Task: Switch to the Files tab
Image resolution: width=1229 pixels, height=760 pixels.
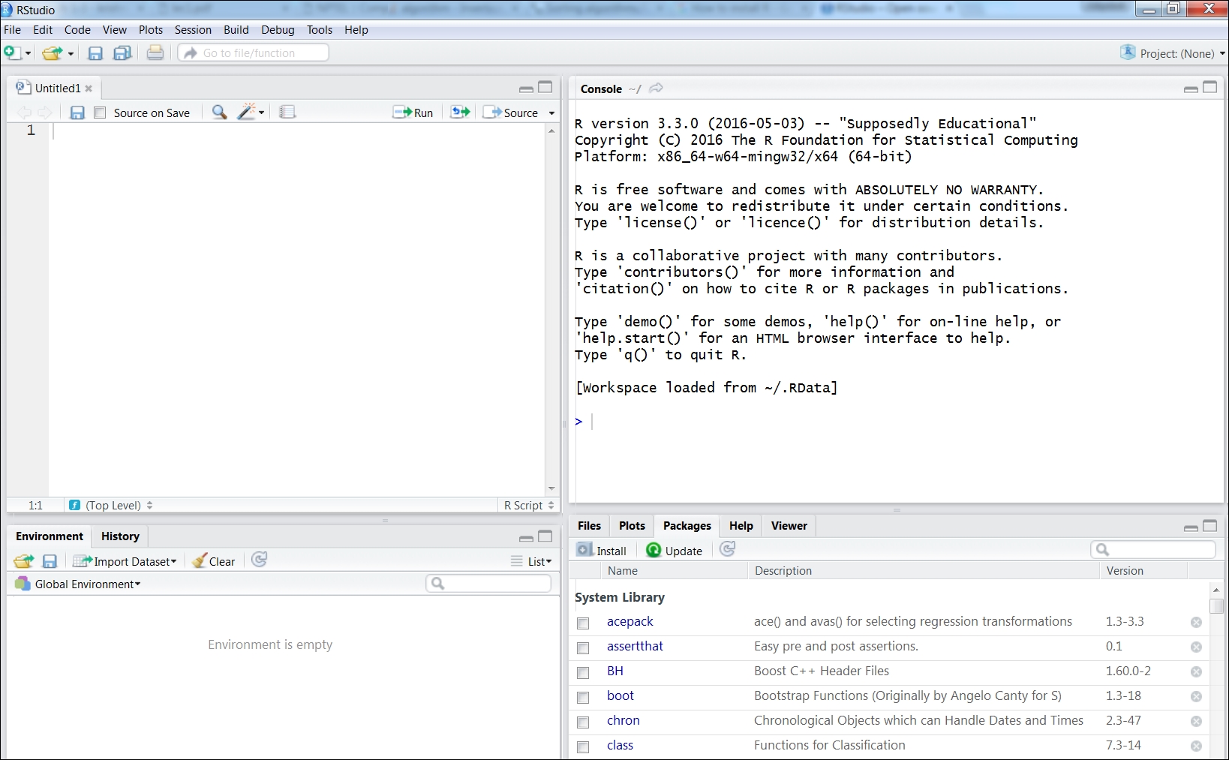Action: 589,526
